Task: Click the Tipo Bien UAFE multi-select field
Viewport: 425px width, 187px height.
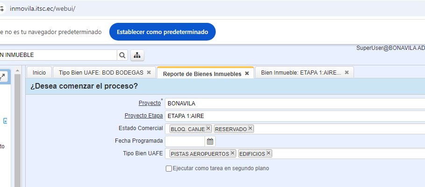Action: click(346, 153)
